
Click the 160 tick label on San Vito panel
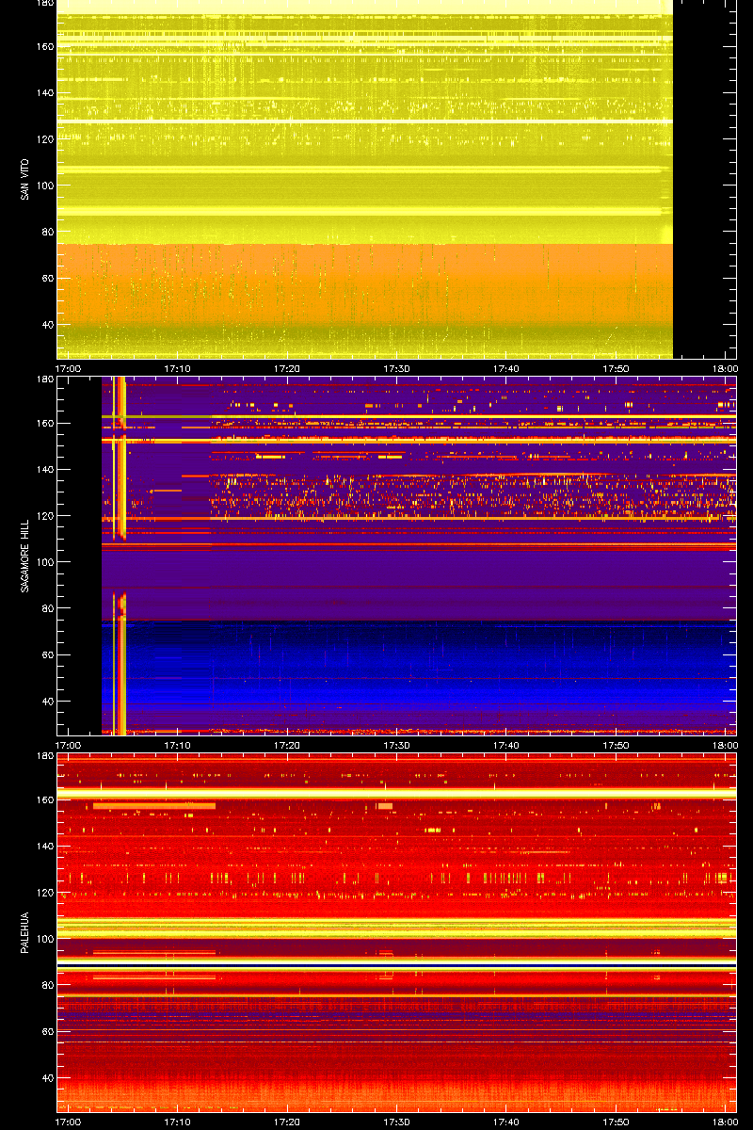click(x=45, y=47)
